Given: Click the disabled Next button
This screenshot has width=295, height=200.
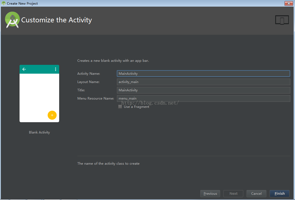Looking at the screenshot, I should point(233,194).
